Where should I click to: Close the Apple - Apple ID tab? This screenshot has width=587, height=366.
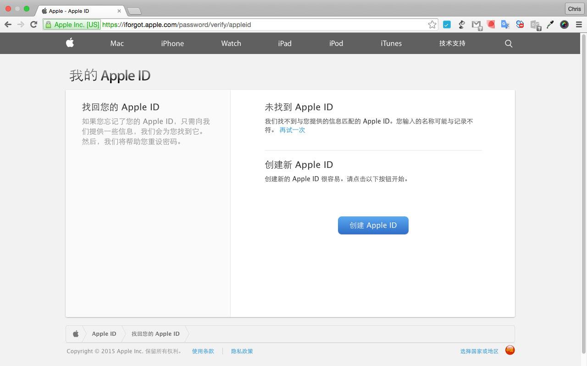click(119, 11)
